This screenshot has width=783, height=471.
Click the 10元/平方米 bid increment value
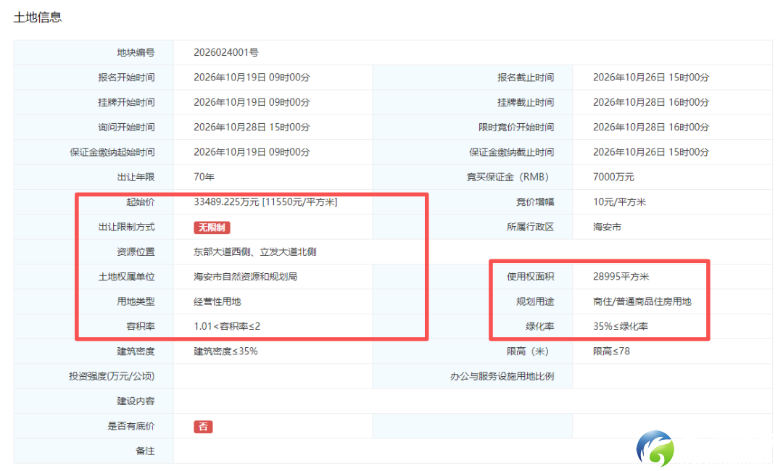(x=620, y=202)
